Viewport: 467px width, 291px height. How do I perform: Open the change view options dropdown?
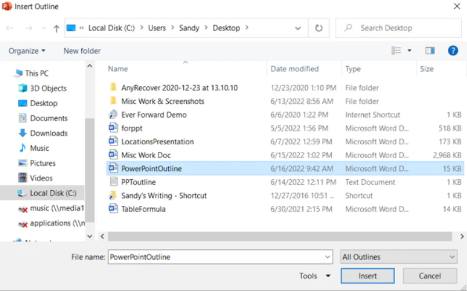(409, 51)
